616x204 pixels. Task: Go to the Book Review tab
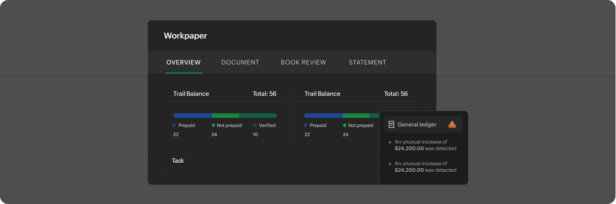303,62
